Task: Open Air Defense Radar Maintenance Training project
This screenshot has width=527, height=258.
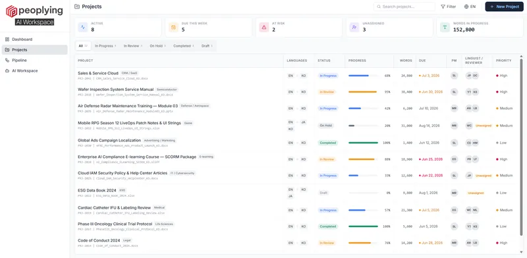Action: (128, 105)
